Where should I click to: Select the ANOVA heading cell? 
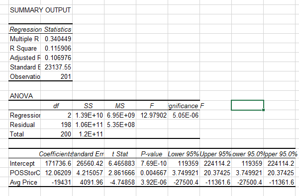tap(21, 96)
